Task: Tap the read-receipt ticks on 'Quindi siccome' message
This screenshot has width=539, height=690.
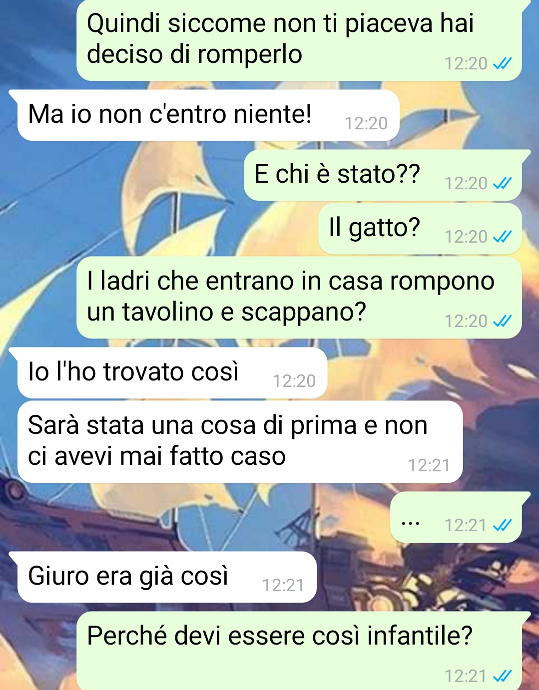Action: (502, 63)
